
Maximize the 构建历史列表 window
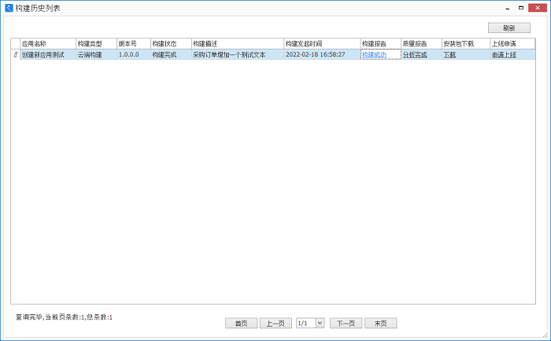[x=520, y=7]
